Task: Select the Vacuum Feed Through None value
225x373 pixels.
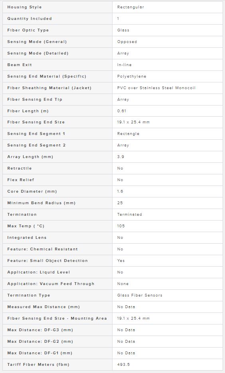Action: [x=123, y=283]
